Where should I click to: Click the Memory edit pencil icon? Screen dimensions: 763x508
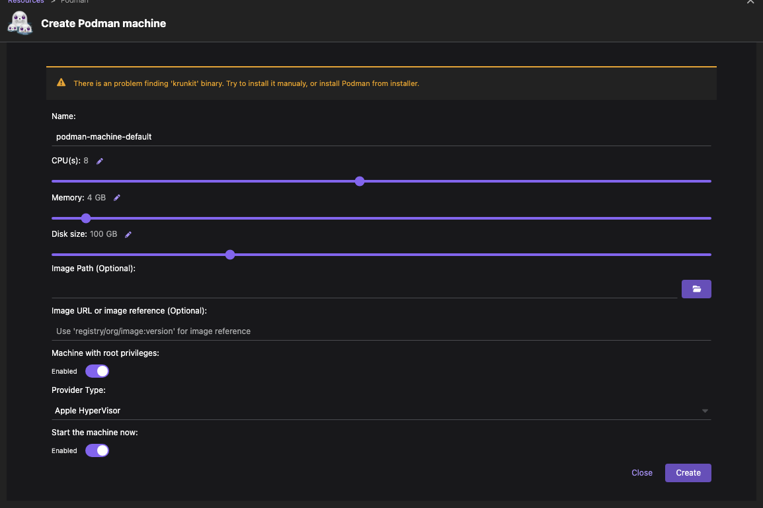click(117, 198)
